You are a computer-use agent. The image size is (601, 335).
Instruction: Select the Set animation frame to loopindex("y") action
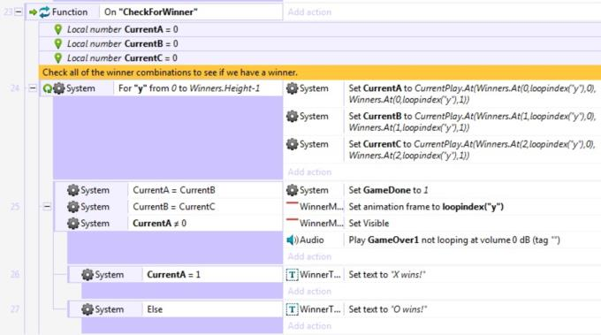click(x=426, y=207)
